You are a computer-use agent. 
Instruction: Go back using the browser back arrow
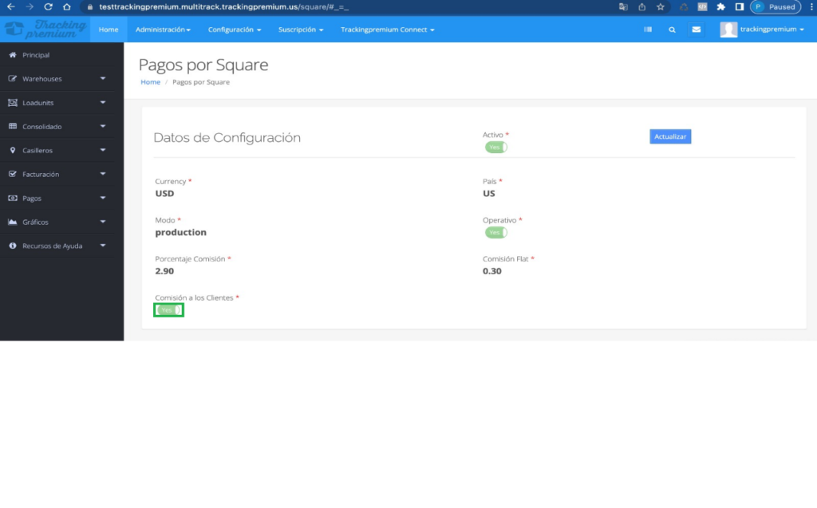click(x=10, y=6)
